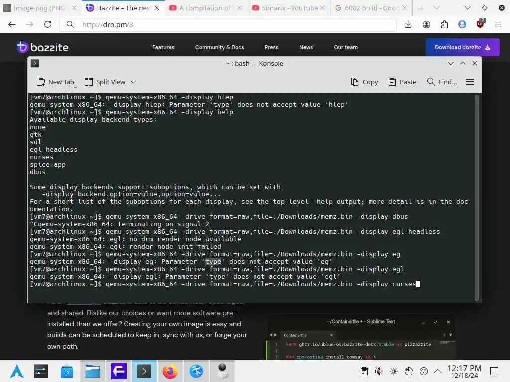Click the Konsole titlebar down-chevron button
This screenshot has height=382, width=510.
point(450,63)
